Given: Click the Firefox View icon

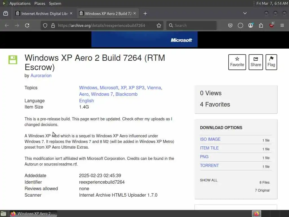Looking at the screenshot, I should (x=6, y=14).
